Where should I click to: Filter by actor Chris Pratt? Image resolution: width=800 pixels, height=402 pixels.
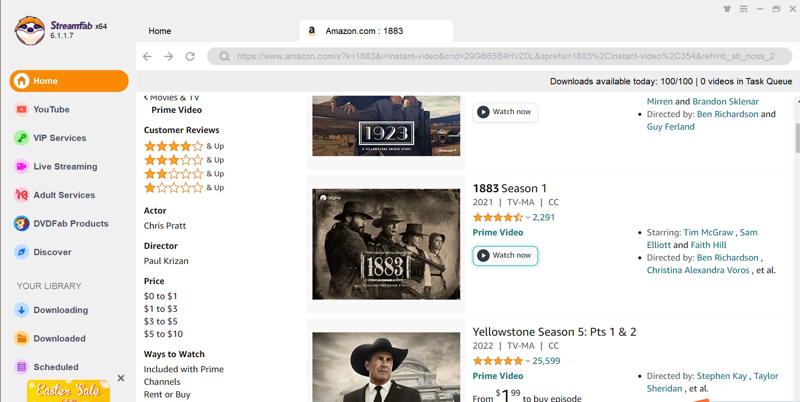click(x=165, y=226)
